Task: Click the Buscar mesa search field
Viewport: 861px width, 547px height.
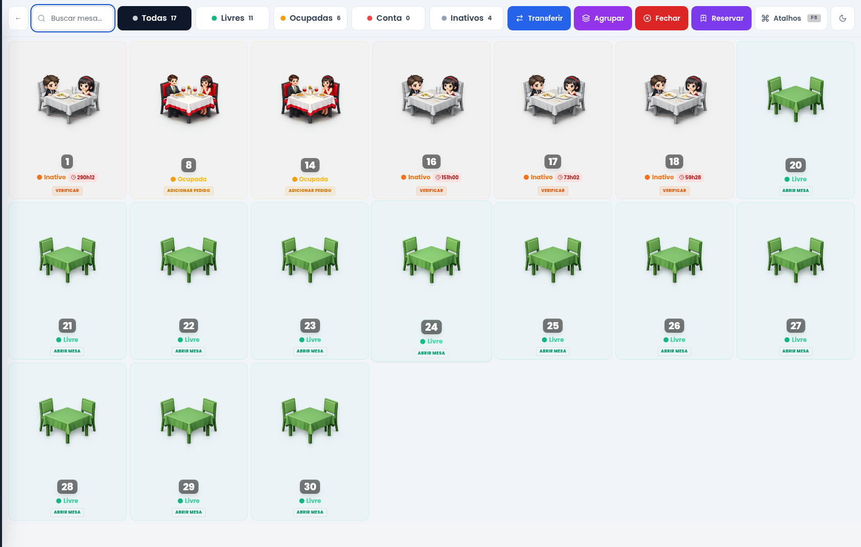Action: click(x=73, y=18)
